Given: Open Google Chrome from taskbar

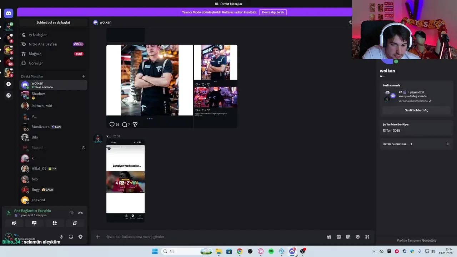Looking at the screenshot, I should click(240, 251).
